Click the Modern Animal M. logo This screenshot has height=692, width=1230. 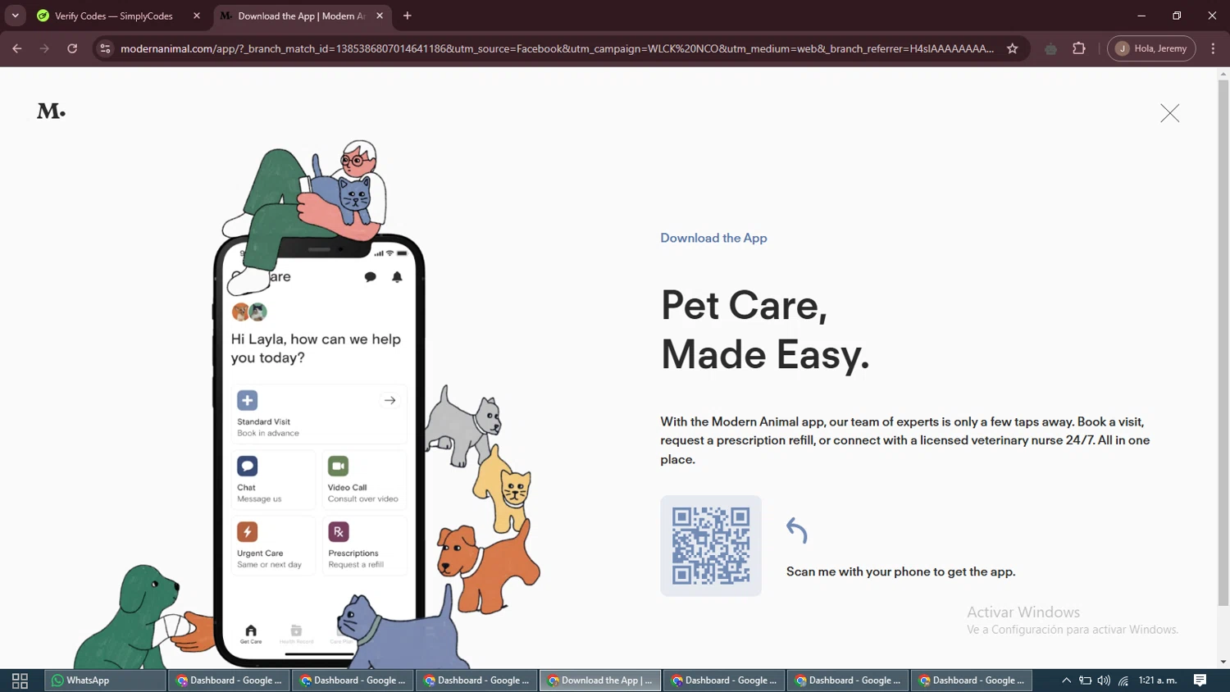point(51,111)
